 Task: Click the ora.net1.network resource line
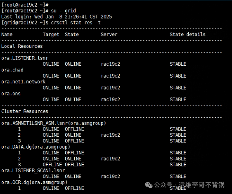[24, 82]
